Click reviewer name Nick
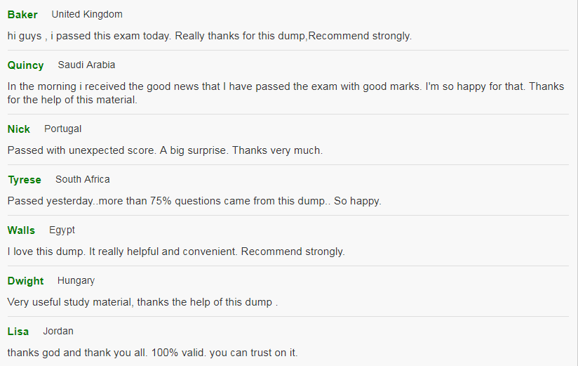This screenshot has width=578, height=366. tap(19, 129)
